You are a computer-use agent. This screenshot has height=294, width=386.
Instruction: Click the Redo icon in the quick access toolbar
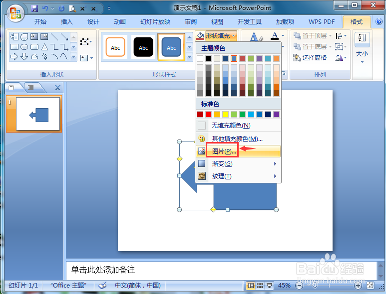click(x=61, y=8)
